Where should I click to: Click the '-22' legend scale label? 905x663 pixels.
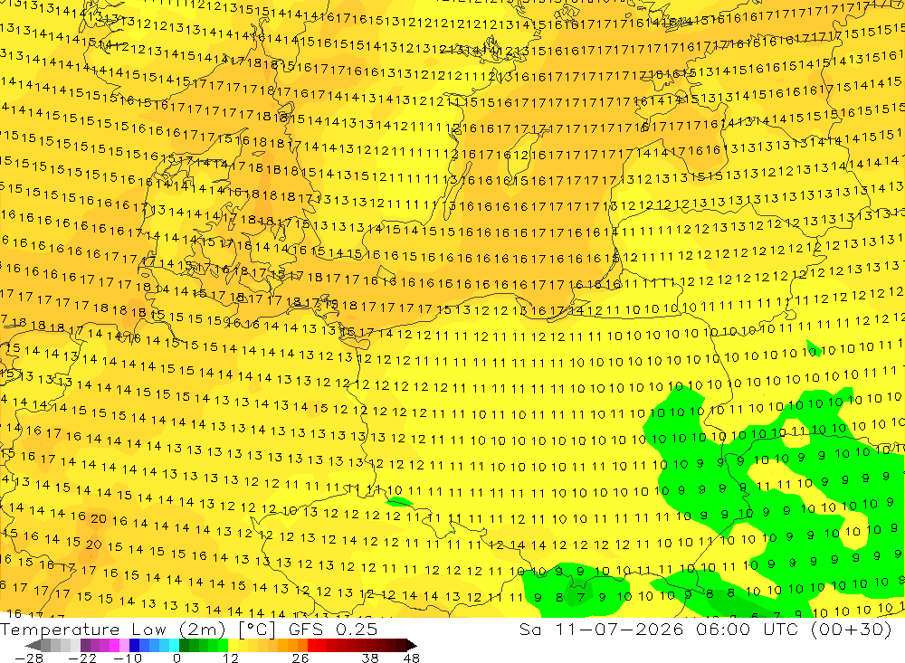pyautogui.click(x=82, y=658)
